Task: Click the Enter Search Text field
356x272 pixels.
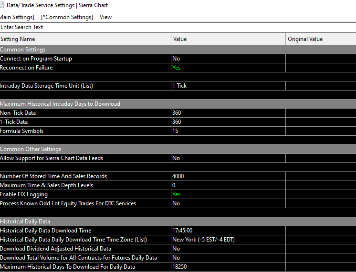Action: [x=178, y=27]
